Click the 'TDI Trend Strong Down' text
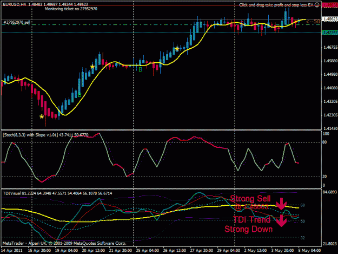 pyautogui.click(x=249, y=224)
